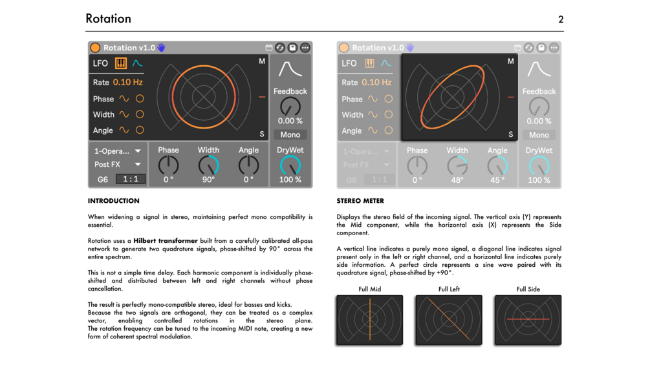The image size is (650, 365).
Task: Open the three-dots menu on dimmed device
Action: pos(554,48)
